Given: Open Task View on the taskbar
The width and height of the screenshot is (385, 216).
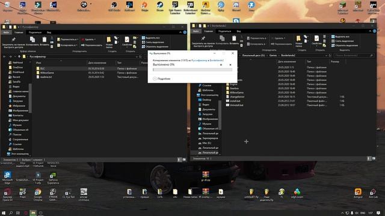Looking at the screenshot, I should coord(18,213).
